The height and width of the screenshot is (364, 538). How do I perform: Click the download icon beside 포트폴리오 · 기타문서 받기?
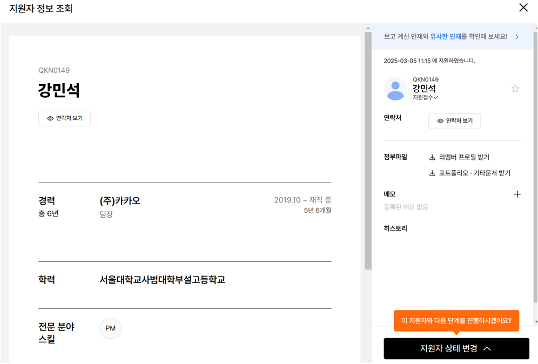pyautogui.click(x=432, y=173)
